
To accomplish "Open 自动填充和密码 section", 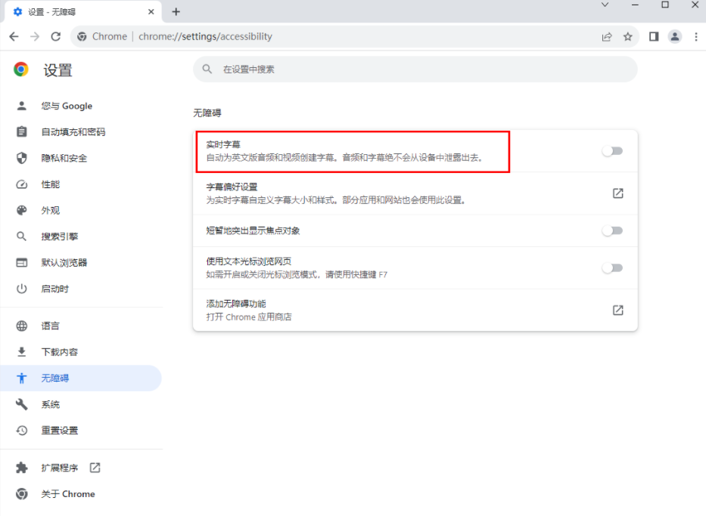I will [81, 132].
